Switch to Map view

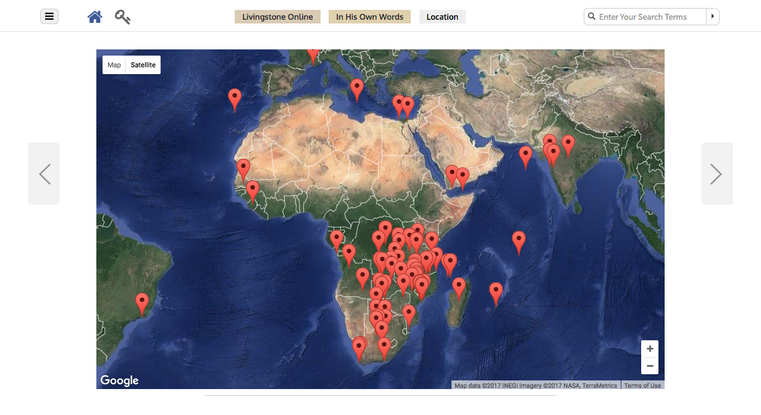pos(114,65)
